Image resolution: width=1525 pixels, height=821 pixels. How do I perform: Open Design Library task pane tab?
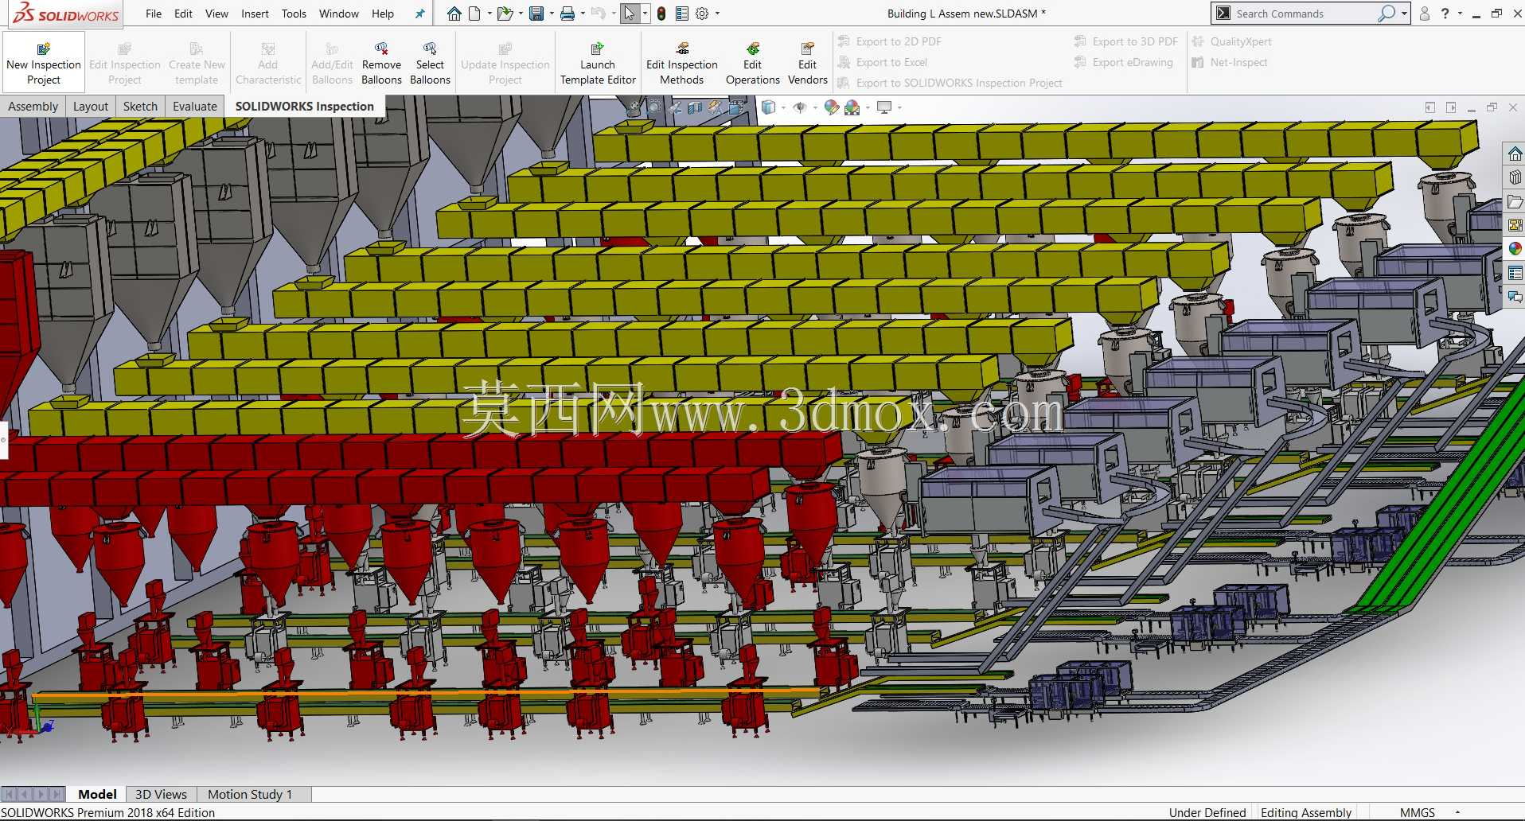pyautogui.click(x=1515, y=177)
